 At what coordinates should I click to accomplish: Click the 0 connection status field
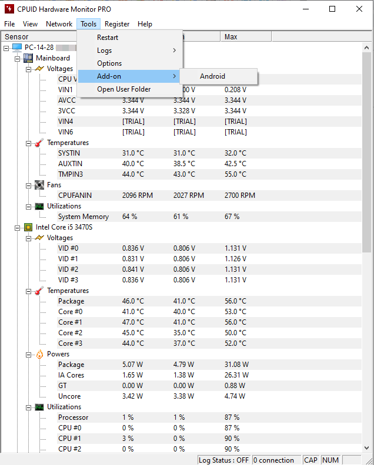276,460
